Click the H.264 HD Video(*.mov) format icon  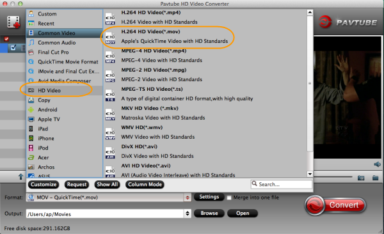coord(110,38)
